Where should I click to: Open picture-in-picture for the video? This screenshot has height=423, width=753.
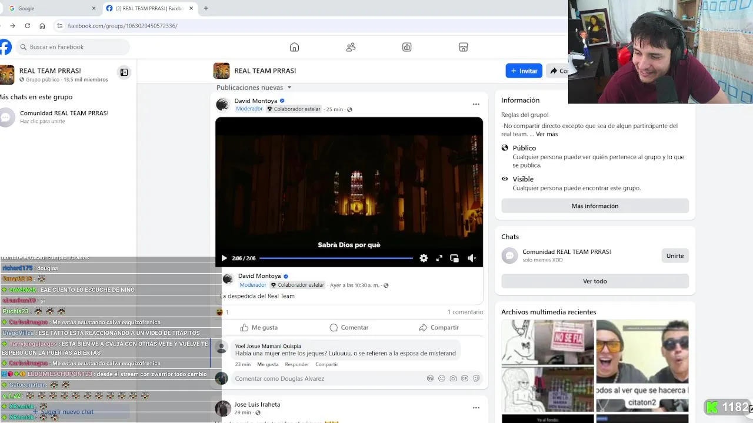[454, 258]
